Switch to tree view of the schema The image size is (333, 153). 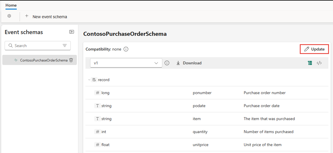(x=310, y=63)
